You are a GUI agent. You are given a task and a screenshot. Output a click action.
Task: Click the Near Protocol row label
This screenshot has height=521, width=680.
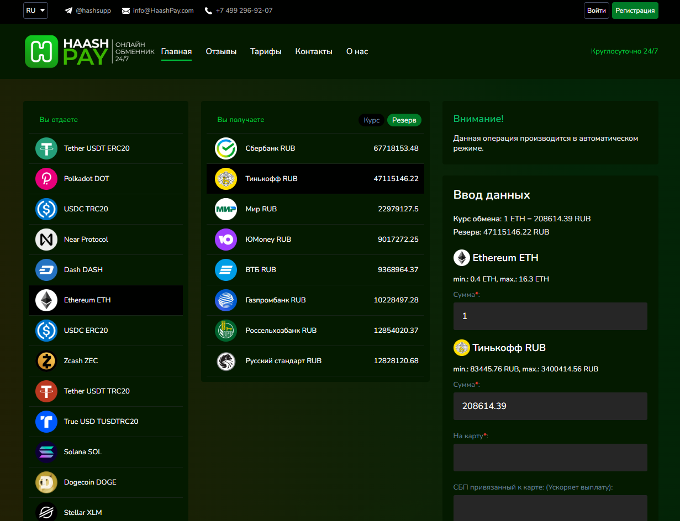(86, 240)
